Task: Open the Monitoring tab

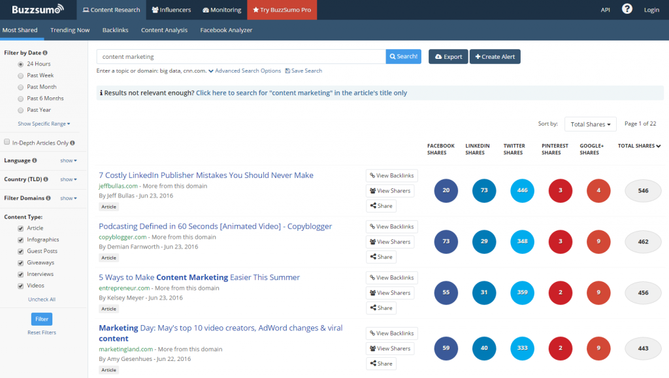Action: [x=222, y=10]
